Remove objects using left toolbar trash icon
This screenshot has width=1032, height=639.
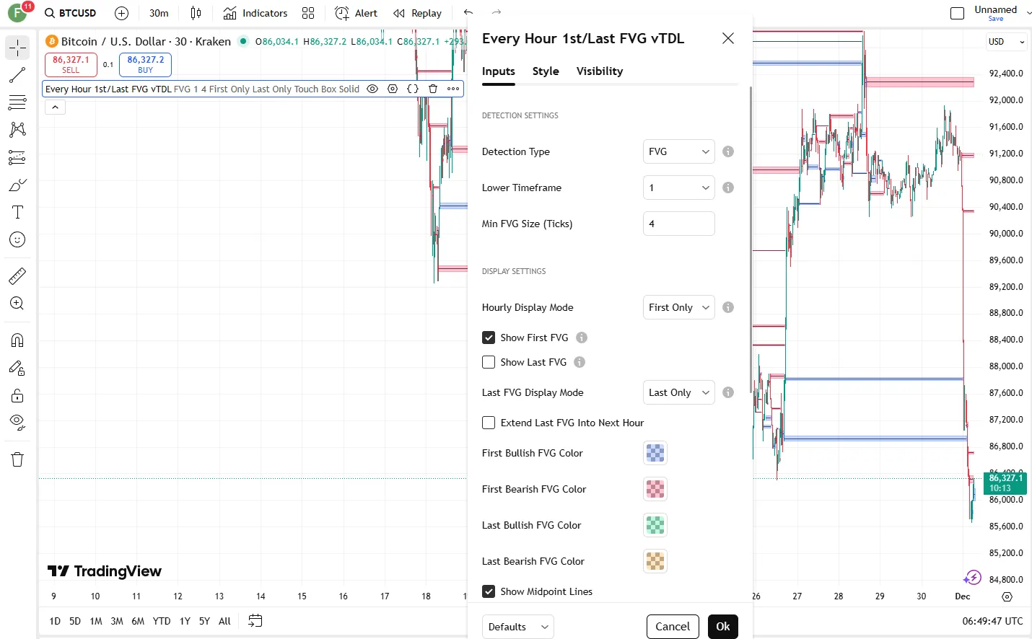(x=17, y=460)
